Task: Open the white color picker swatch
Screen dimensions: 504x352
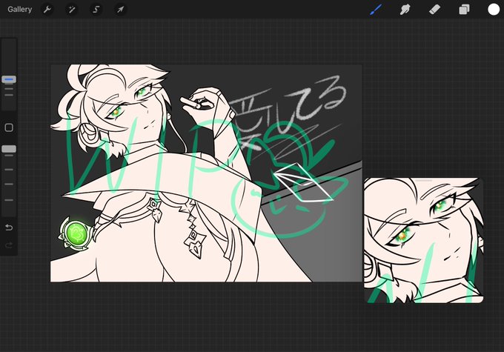Action: coord(494,10)
